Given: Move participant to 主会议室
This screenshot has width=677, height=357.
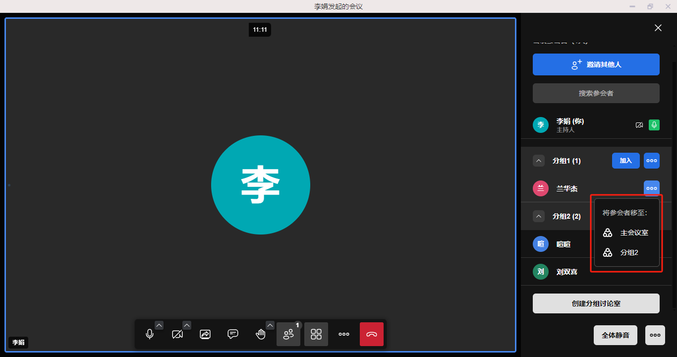Looking at the screenshot, I should 627,233.
